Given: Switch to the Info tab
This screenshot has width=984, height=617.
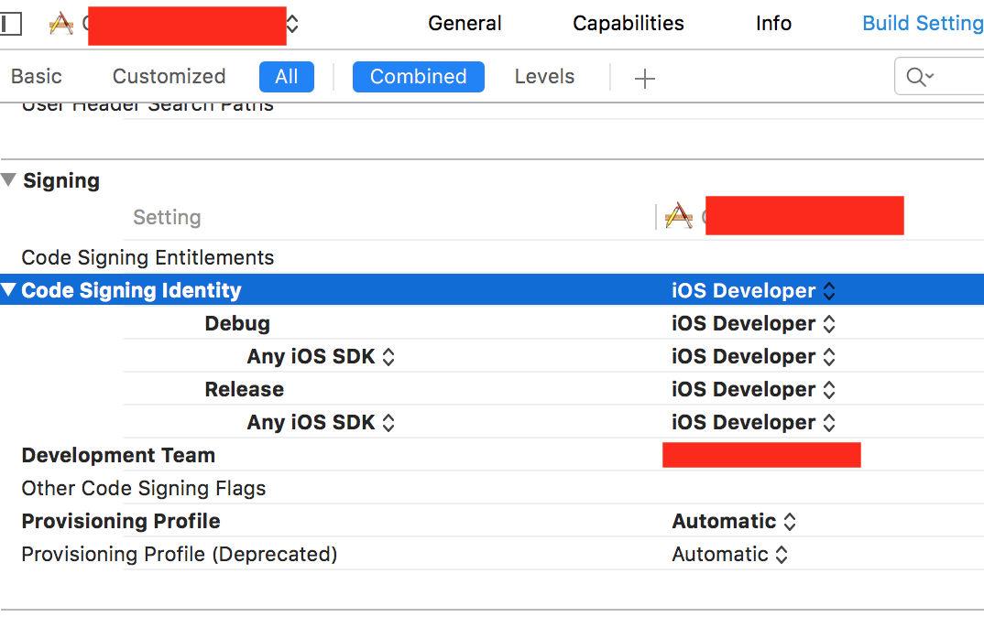Looking at the screenshot, I should click(773, 24).
